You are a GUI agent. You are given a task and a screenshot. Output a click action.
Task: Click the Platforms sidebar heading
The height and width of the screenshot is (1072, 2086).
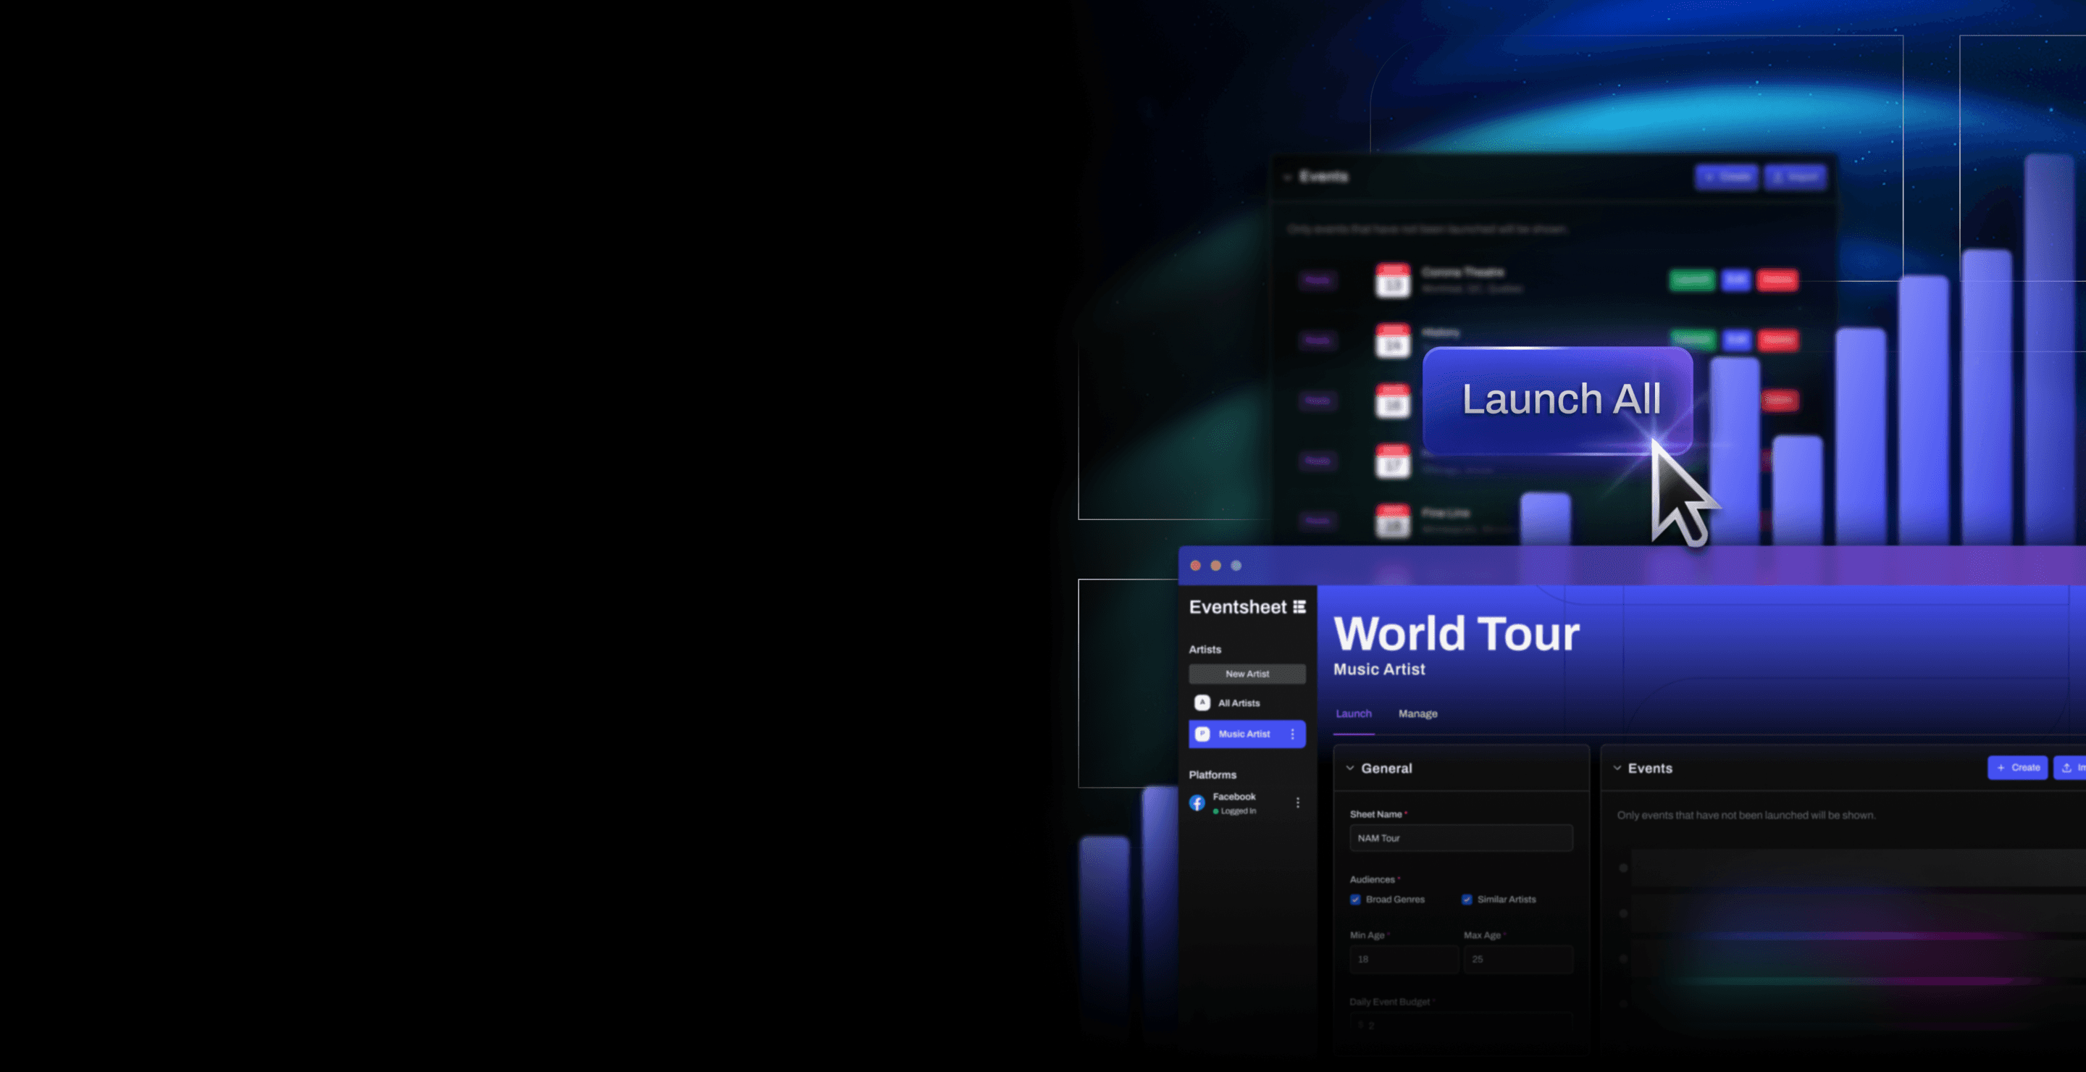(x=1212, y=775)
